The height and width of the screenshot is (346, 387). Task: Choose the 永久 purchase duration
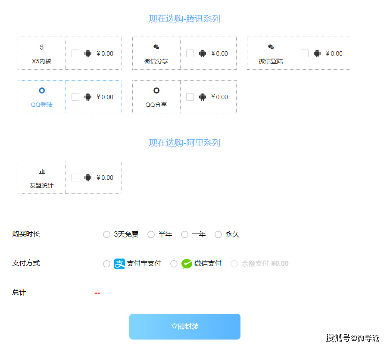pyautogui.click(x=218, y=234)
